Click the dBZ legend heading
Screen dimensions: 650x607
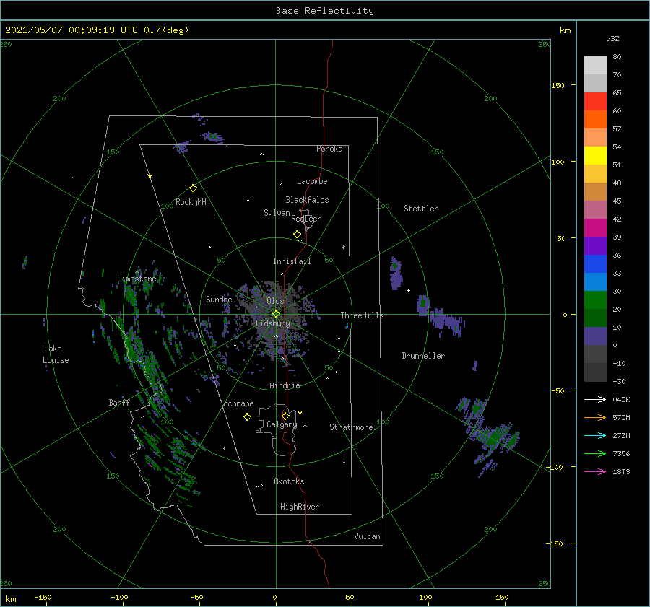pyautogui.click(x=612, y=38)
